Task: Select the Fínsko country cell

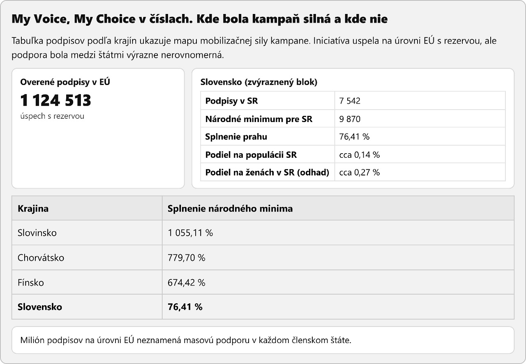Action: pos(31,283)
